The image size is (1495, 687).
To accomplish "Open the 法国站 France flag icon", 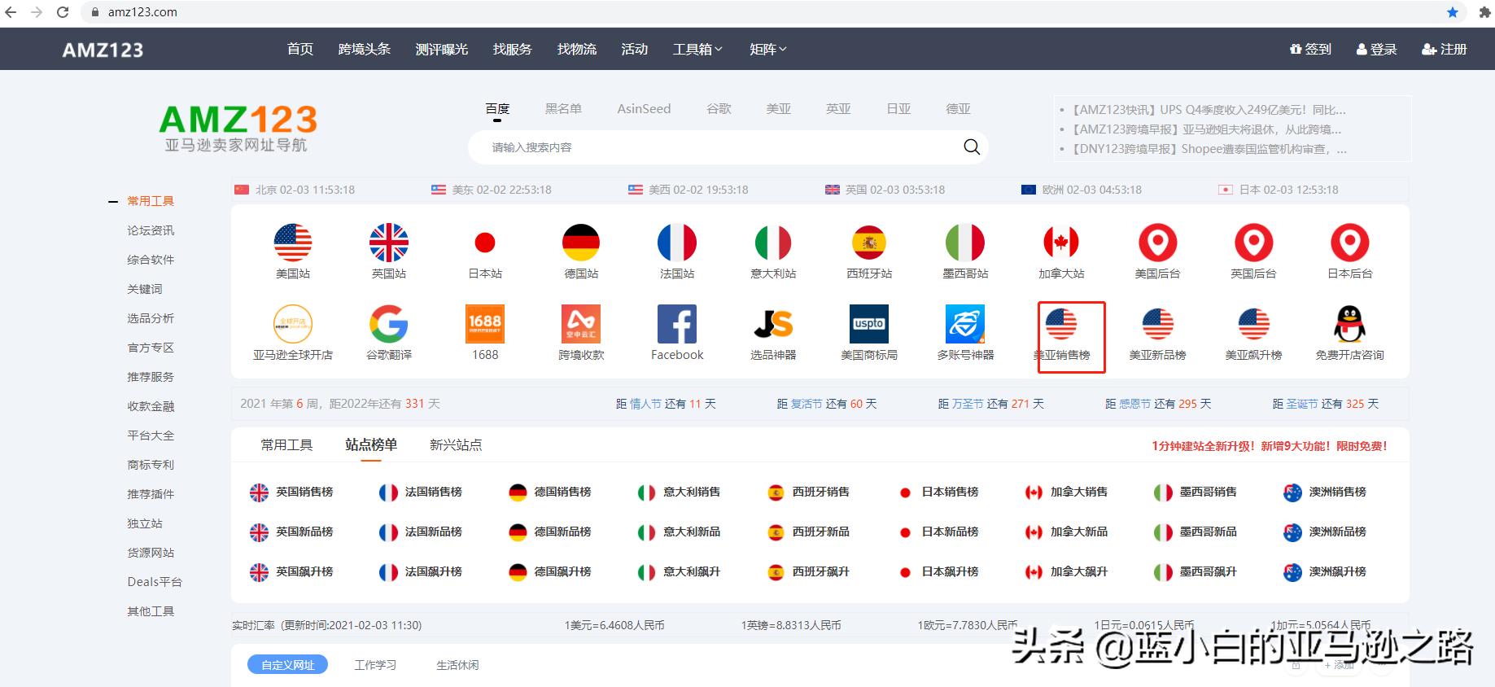I will coord(677,242).
